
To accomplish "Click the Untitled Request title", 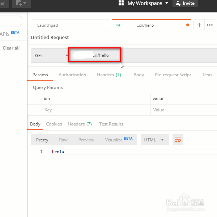I will click(50, 37).
